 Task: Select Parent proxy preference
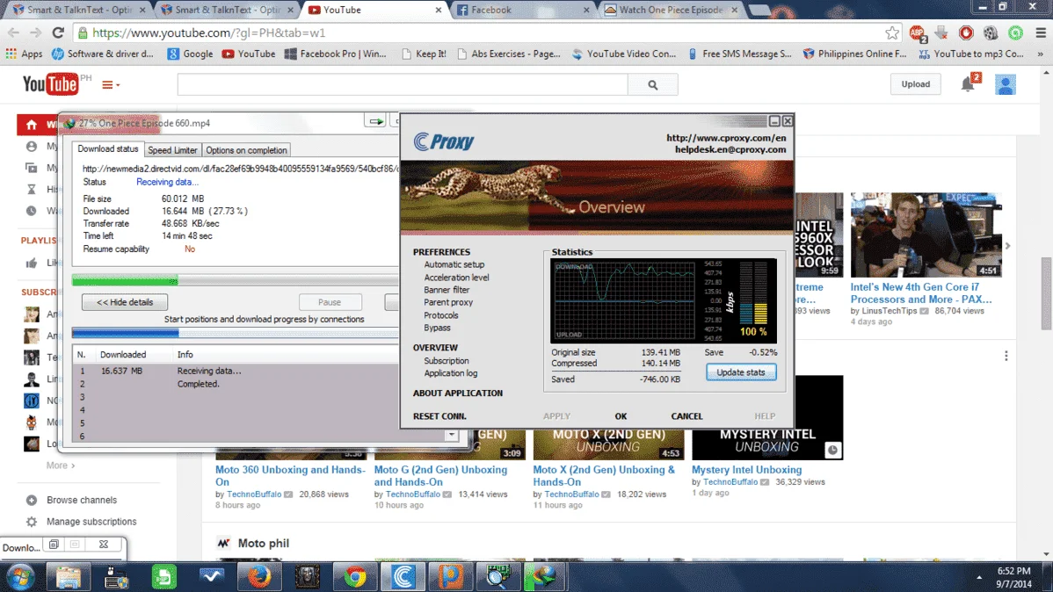[x=448, y=302]
